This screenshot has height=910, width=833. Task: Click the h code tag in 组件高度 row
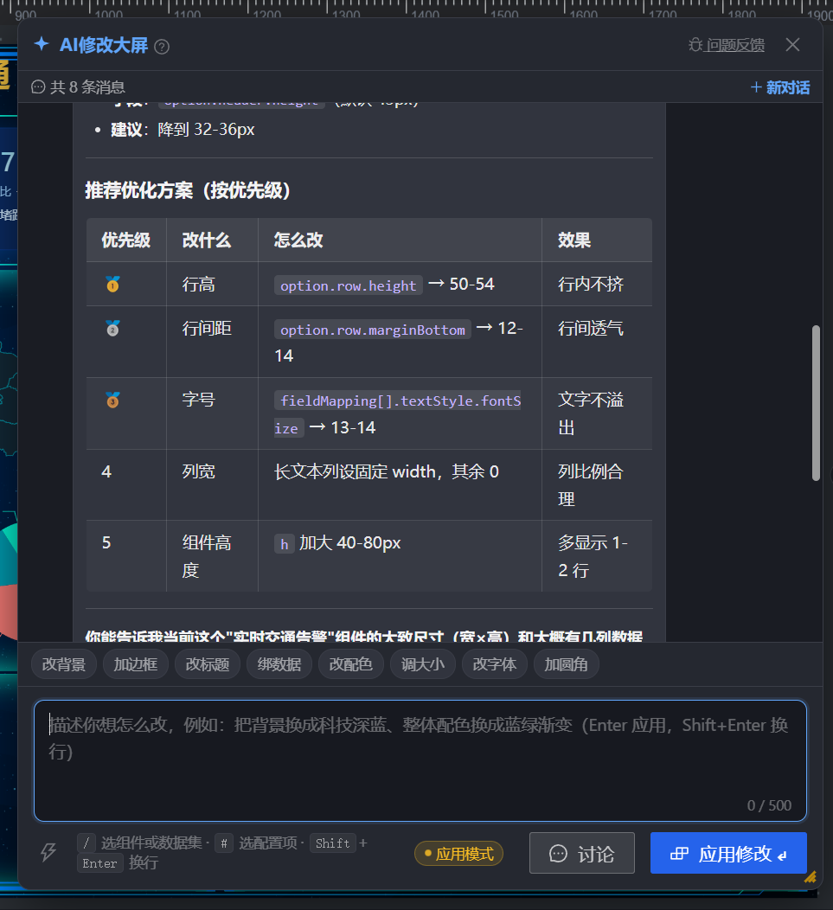pos(285,544)
